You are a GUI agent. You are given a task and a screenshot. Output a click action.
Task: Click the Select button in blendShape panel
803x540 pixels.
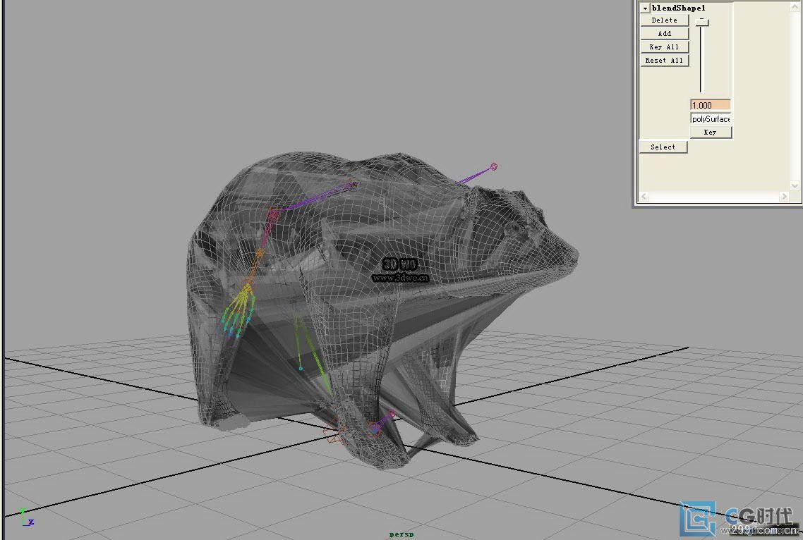pyautogui.click(x=663, y=147)
